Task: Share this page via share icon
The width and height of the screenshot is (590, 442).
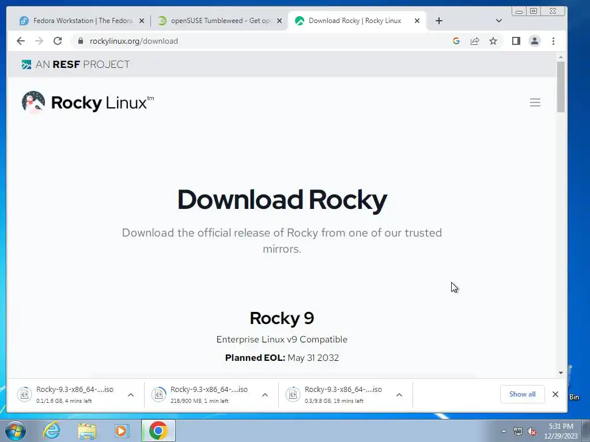Action: point(475,41)
